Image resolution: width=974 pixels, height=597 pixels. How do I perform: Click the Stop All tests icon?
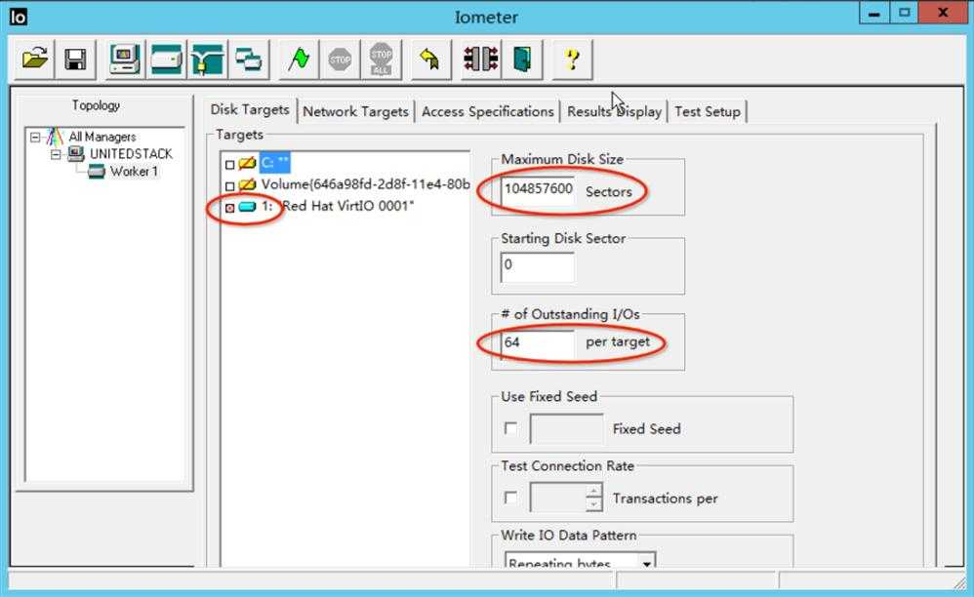click(381, 60)
